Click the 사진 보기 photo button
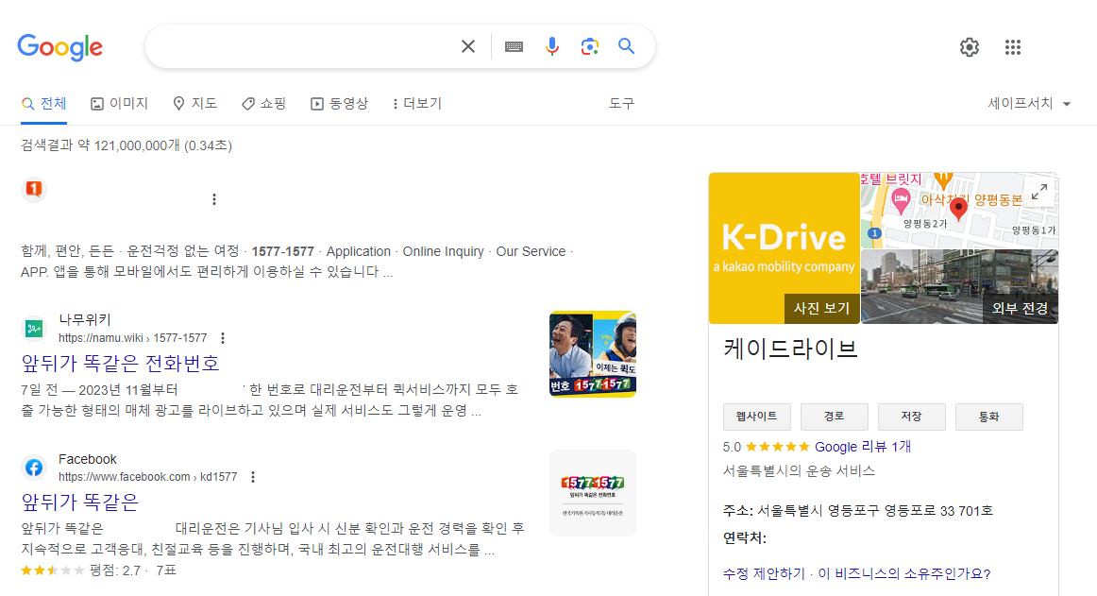This screenshot has height=596, width=1097. pos(821,308)
